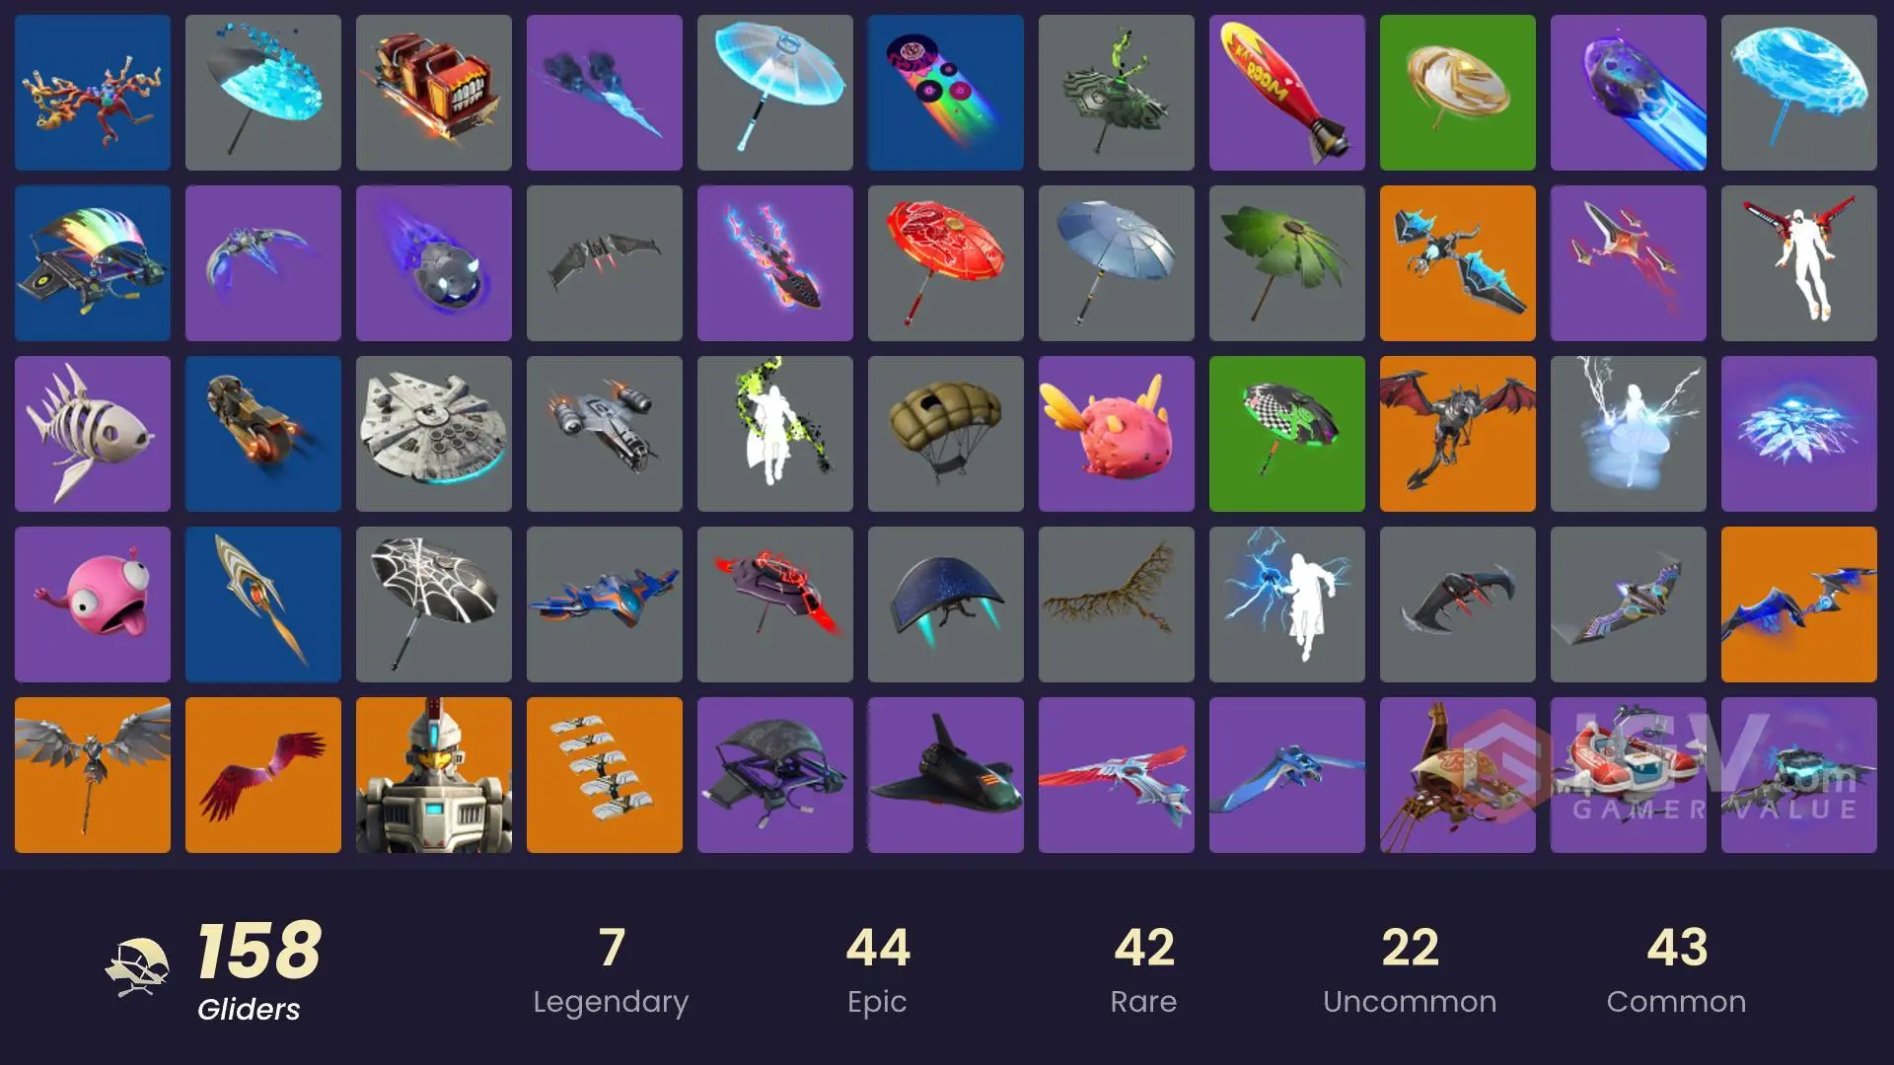
Task: Choose the space shuttle glider
Action: pos(946,775)
